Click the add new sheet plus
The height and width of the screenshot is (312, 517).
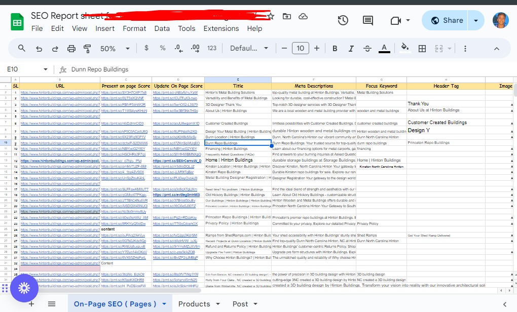(31, 304)
